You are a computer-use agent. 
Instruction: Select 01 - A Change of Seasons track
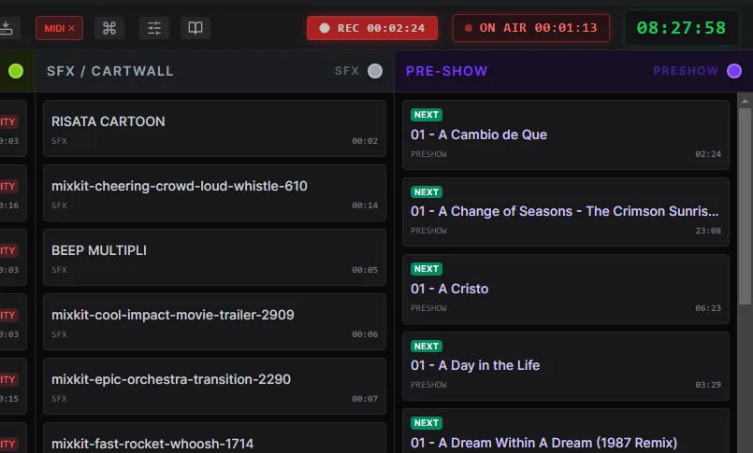(x=566, y=212)
